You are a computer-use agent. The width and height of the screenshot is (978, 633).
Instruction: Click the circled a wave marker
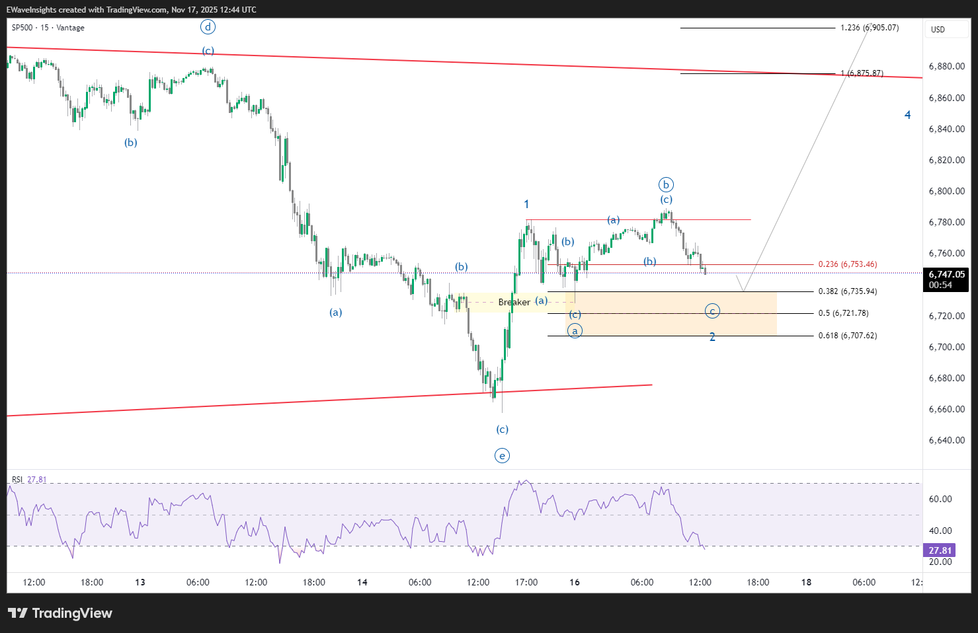coord(575,331)
